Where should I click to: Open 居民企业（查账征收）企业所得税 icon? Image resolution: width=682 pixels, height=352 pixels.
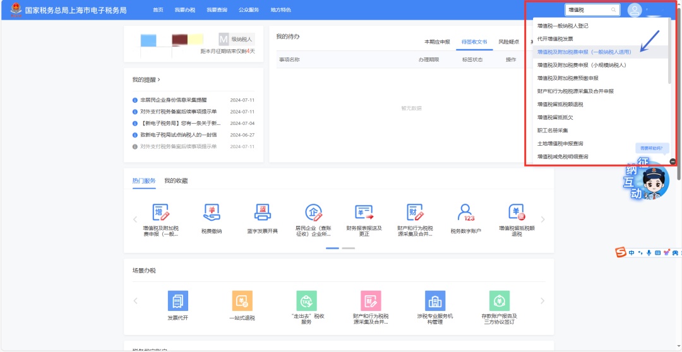[313, 211]
